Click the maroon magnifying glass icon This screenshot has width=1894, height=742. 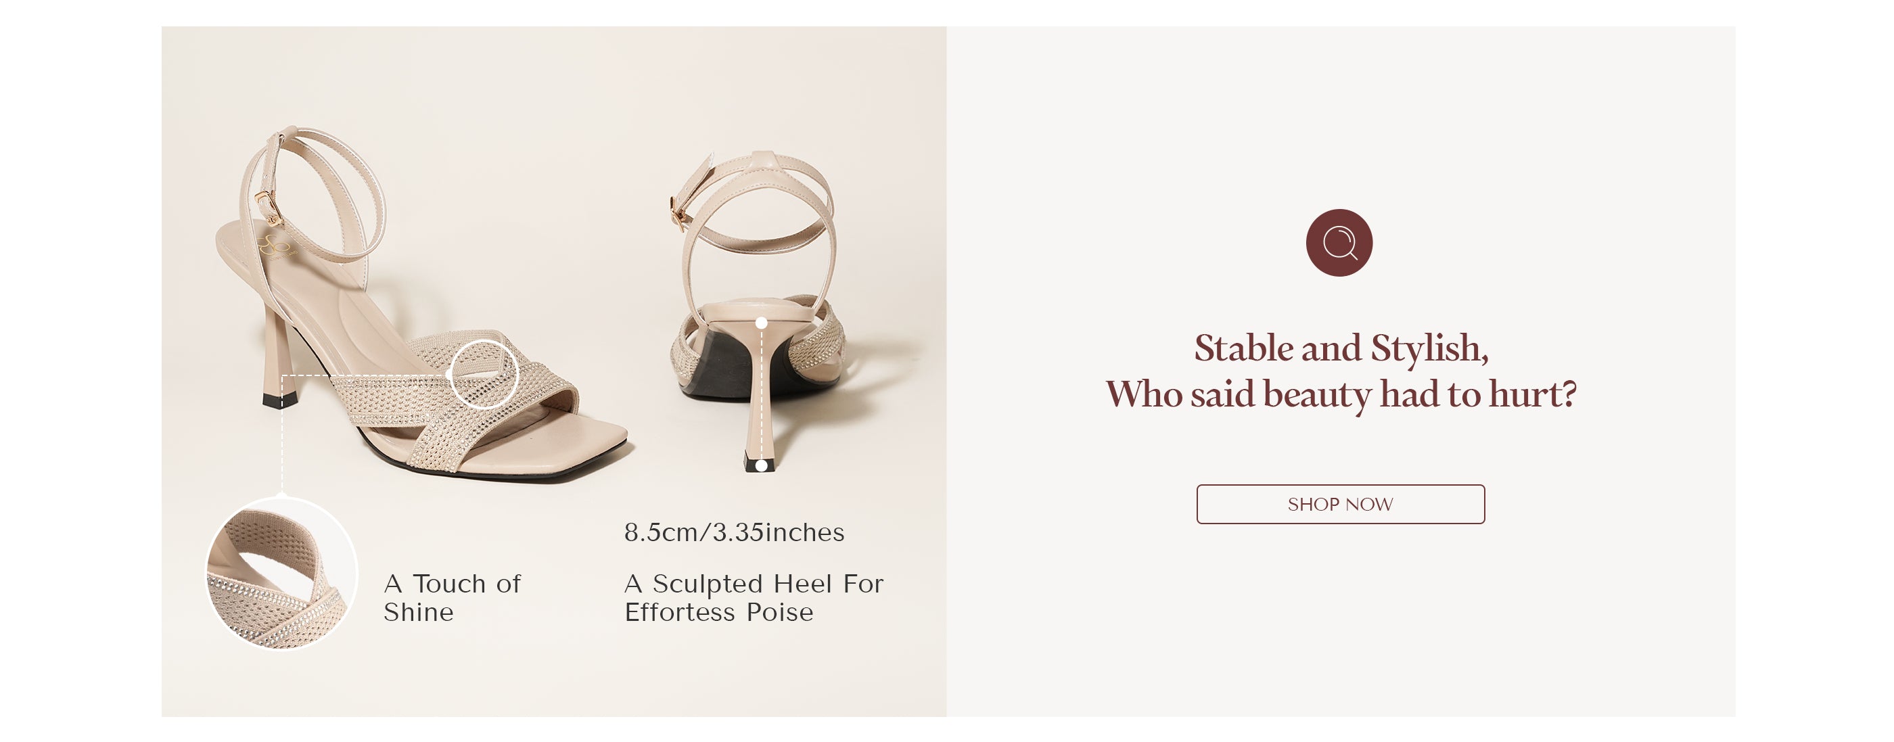tap(1339, 243)
